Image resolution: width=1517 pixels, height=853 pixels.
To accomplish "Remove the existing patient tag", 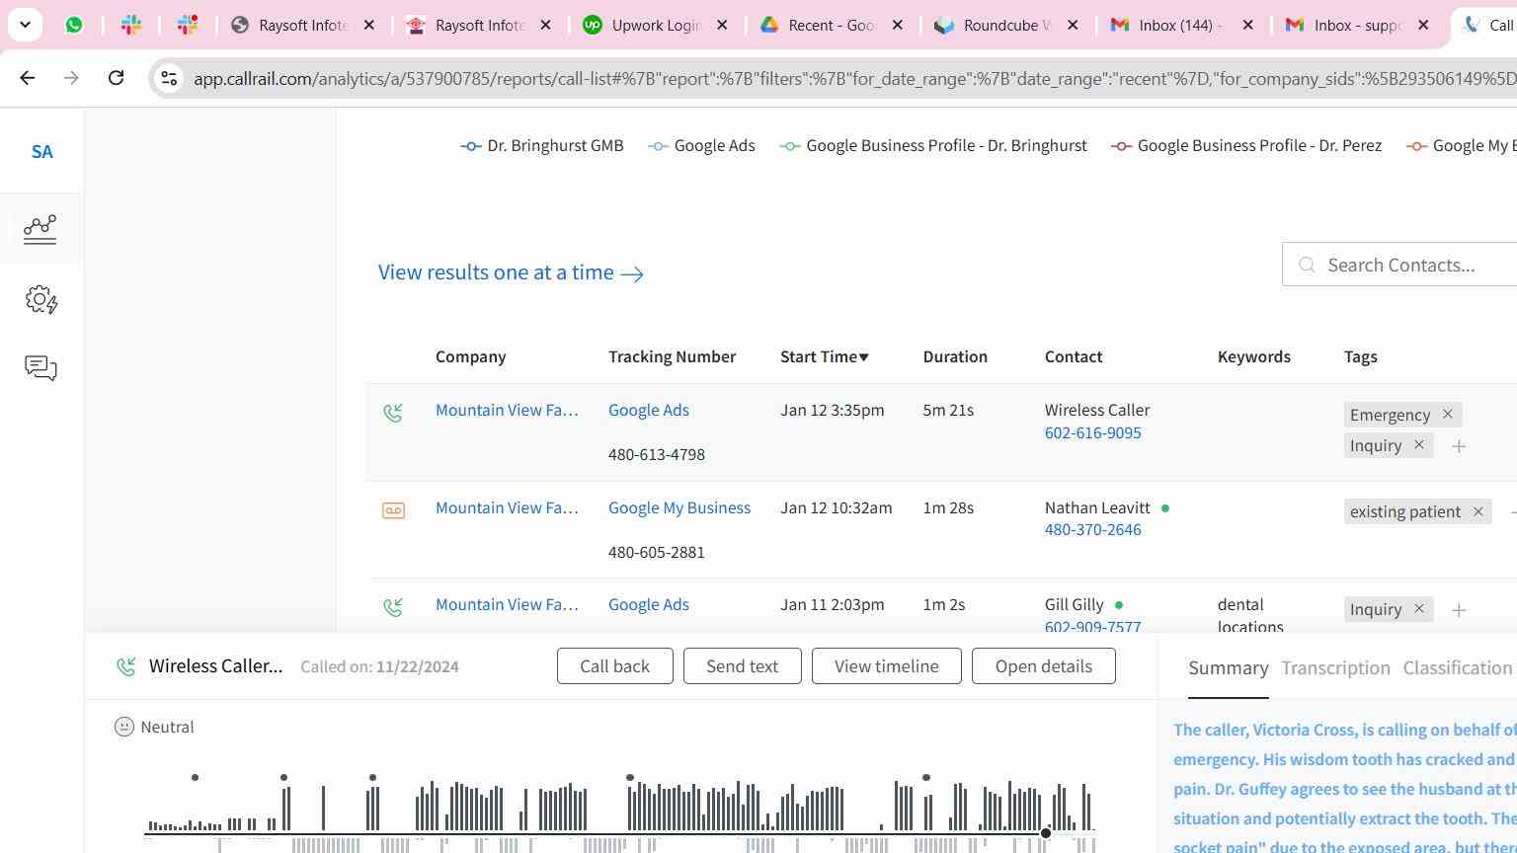I will click(1478, 511).
